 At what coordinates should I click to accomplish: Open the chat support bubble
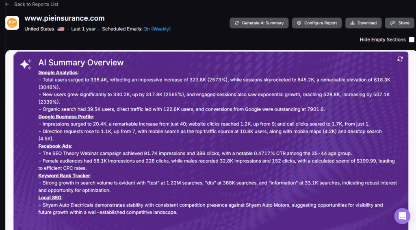coord(402,216)
